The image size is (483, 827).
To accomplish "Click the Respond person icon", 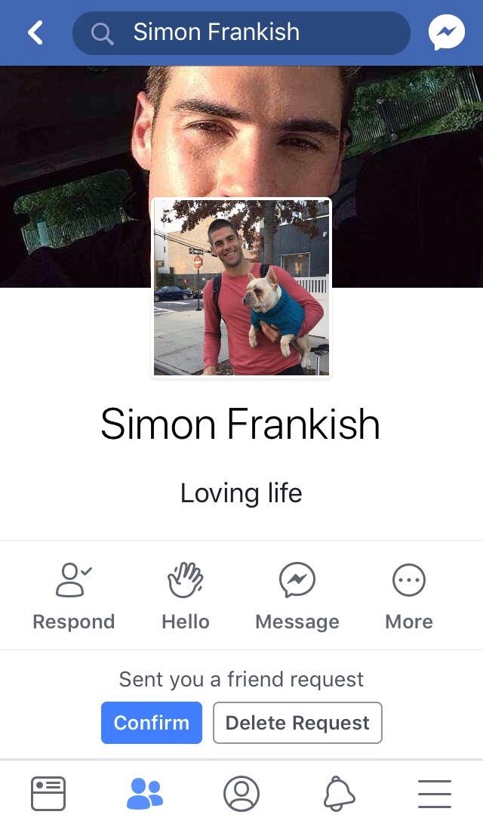I will pyautogui.click(x=73, y=579).
